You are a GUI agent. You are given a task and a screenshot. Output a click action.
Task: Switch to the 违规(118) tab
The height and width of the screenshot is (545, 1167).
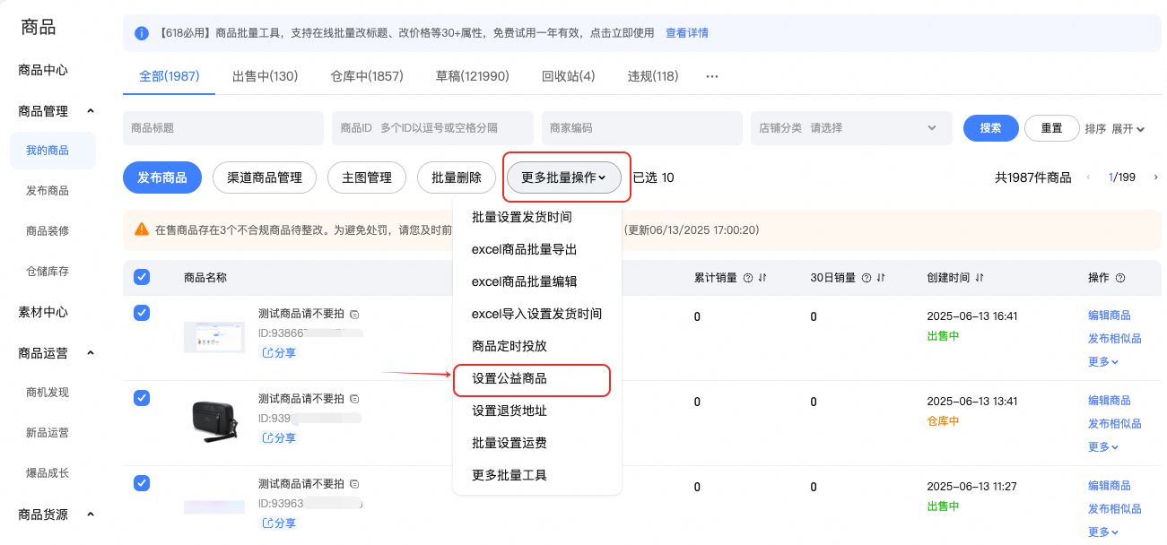(x=653, y=76)
